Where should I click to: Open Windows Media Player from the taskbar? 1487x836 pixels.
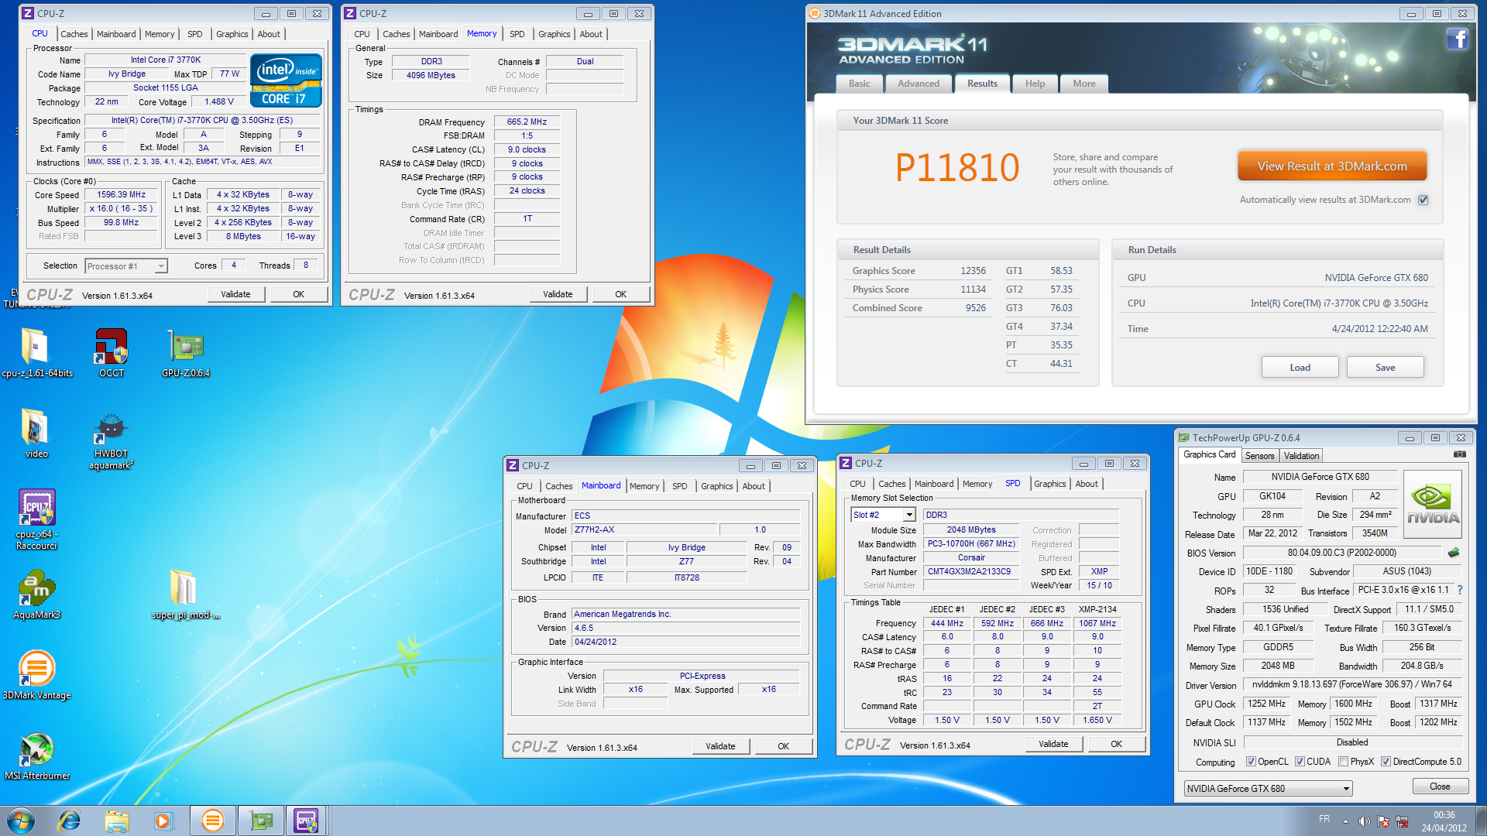click(x=163, y=821)
